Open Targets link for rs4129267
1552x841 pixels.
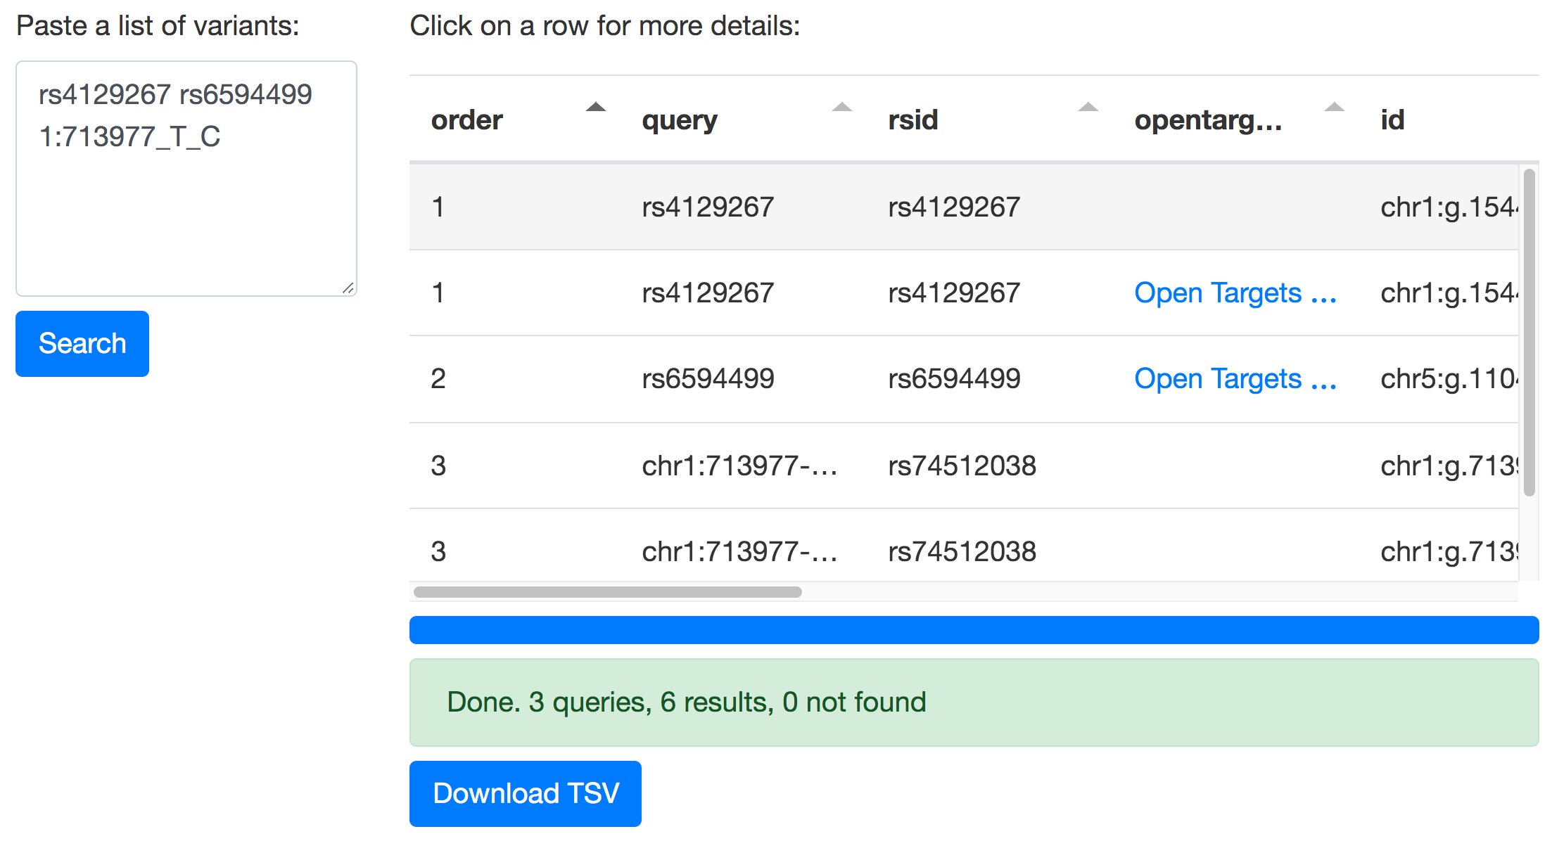coord(1235,293)
